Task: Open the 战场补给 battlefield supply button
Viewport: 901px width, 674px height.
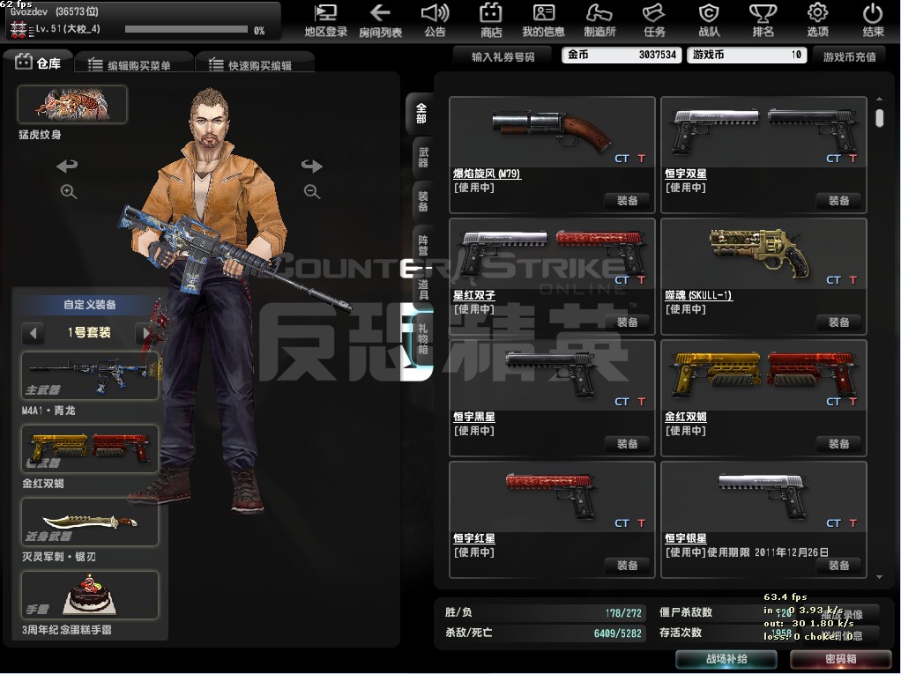Action: point(726,659)
